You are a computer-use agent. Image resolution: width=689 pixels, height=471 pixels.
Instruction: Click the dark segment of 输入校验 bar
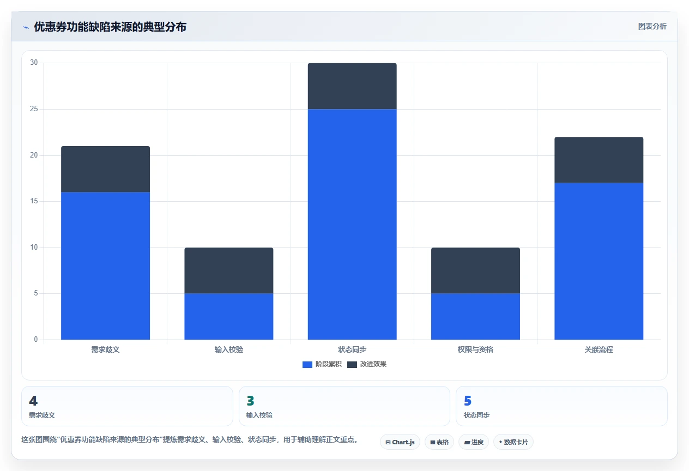228,270
